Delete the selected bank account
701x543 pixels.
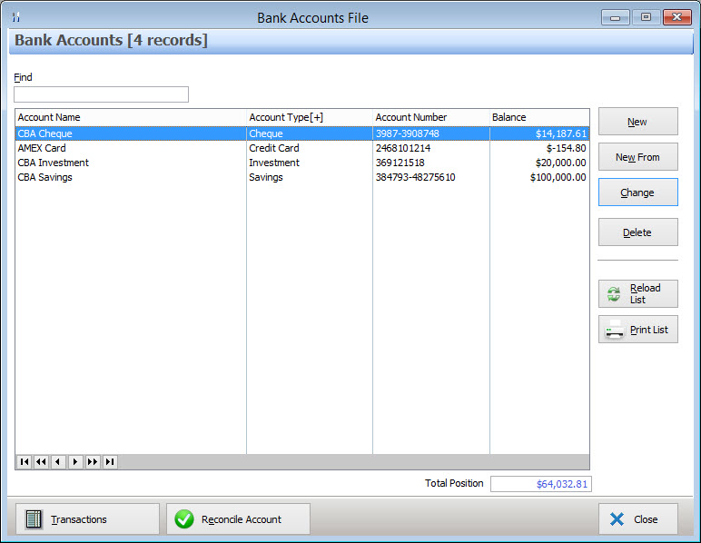(x=637, y=232)
